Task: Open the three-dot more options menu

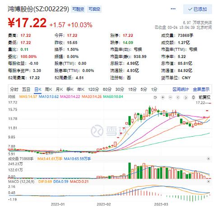Action: pos(173,9)
